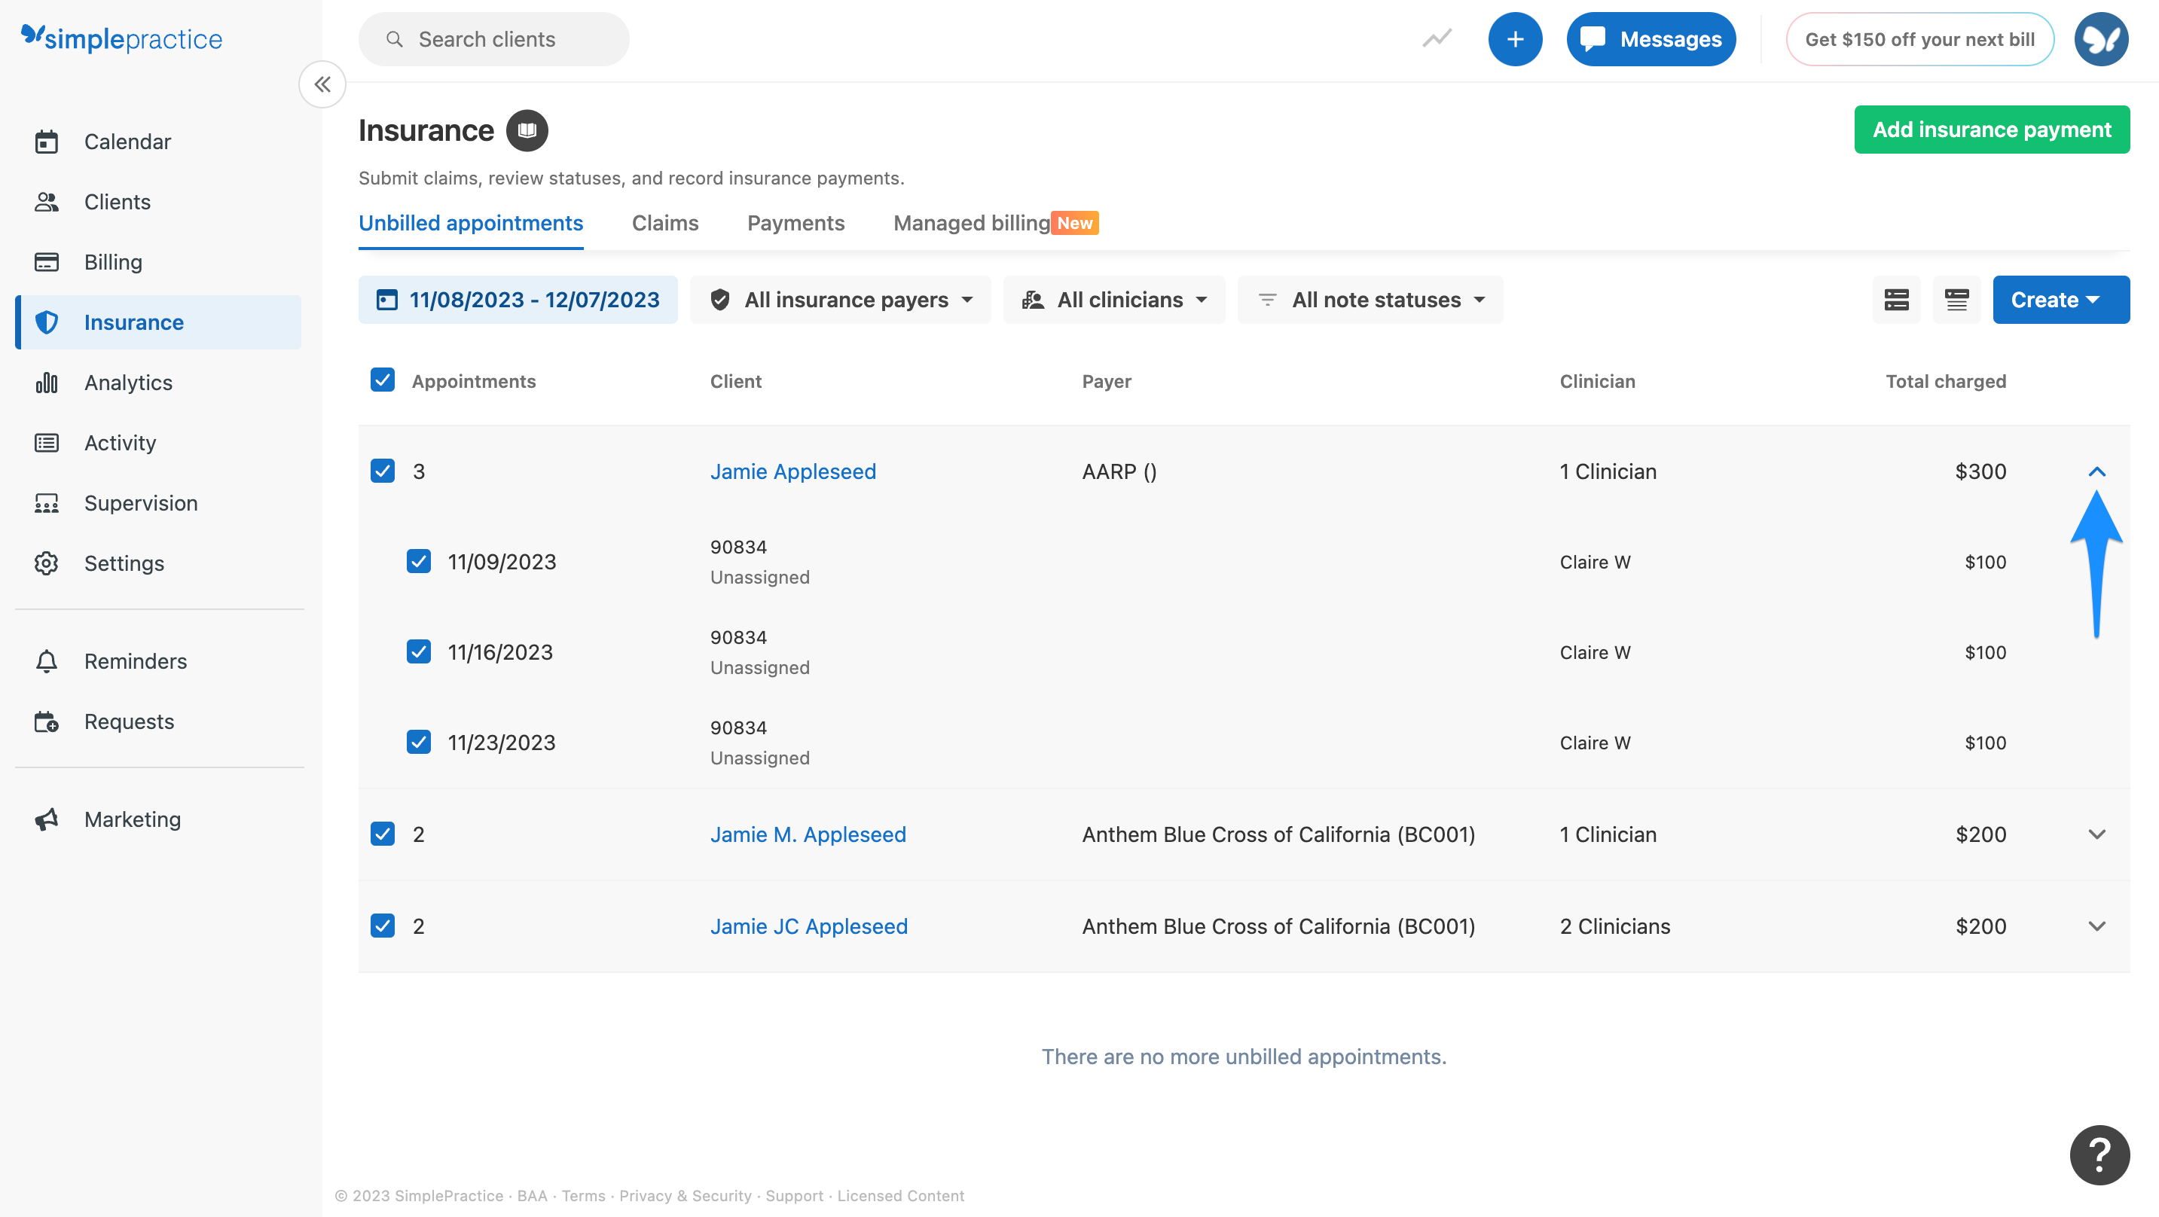2159x1217 pixels.
Task: Click the search magnifier icon
Action: point(395,39)
